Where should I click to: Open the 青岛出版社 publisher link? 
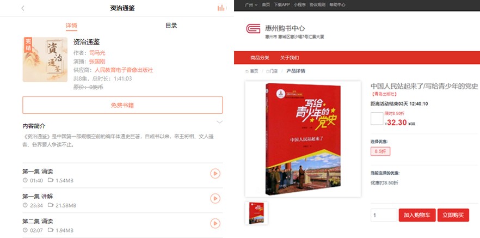pyautogui.click(x=384, y=94)
